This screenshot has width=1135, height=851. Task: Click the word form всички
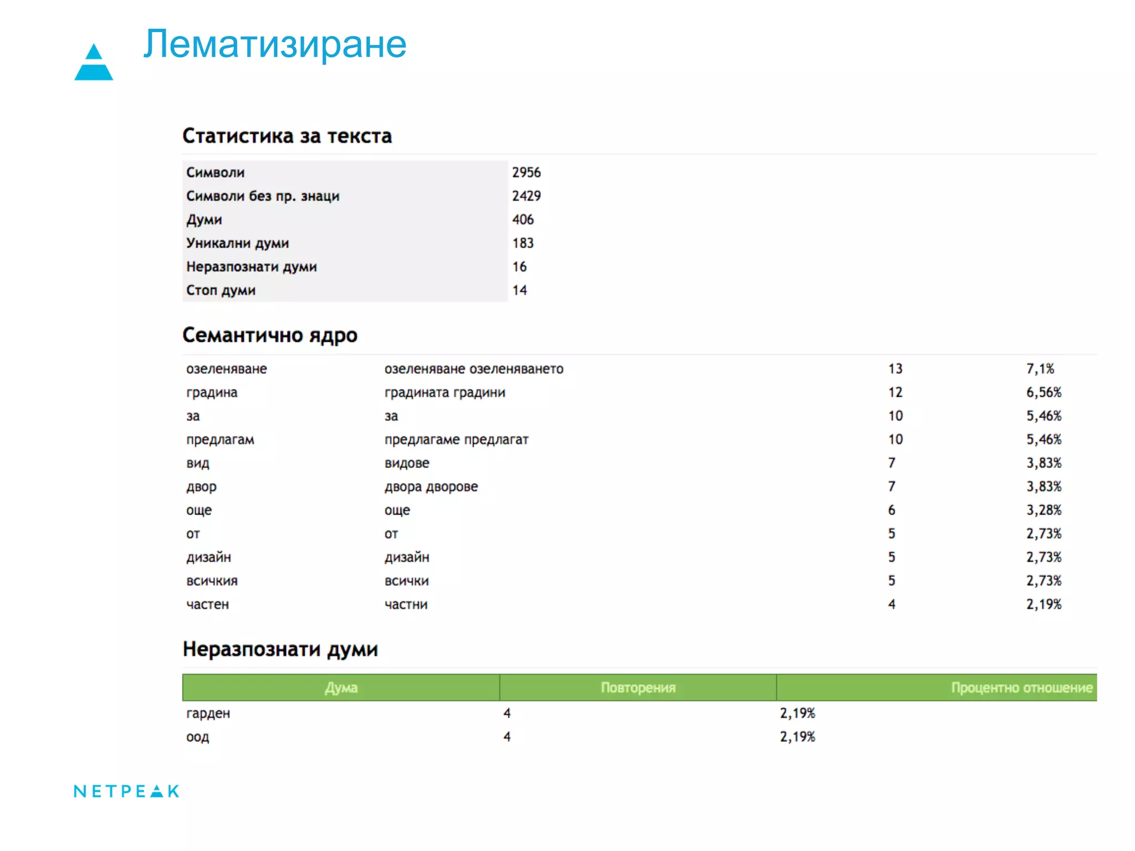(406, 581)
